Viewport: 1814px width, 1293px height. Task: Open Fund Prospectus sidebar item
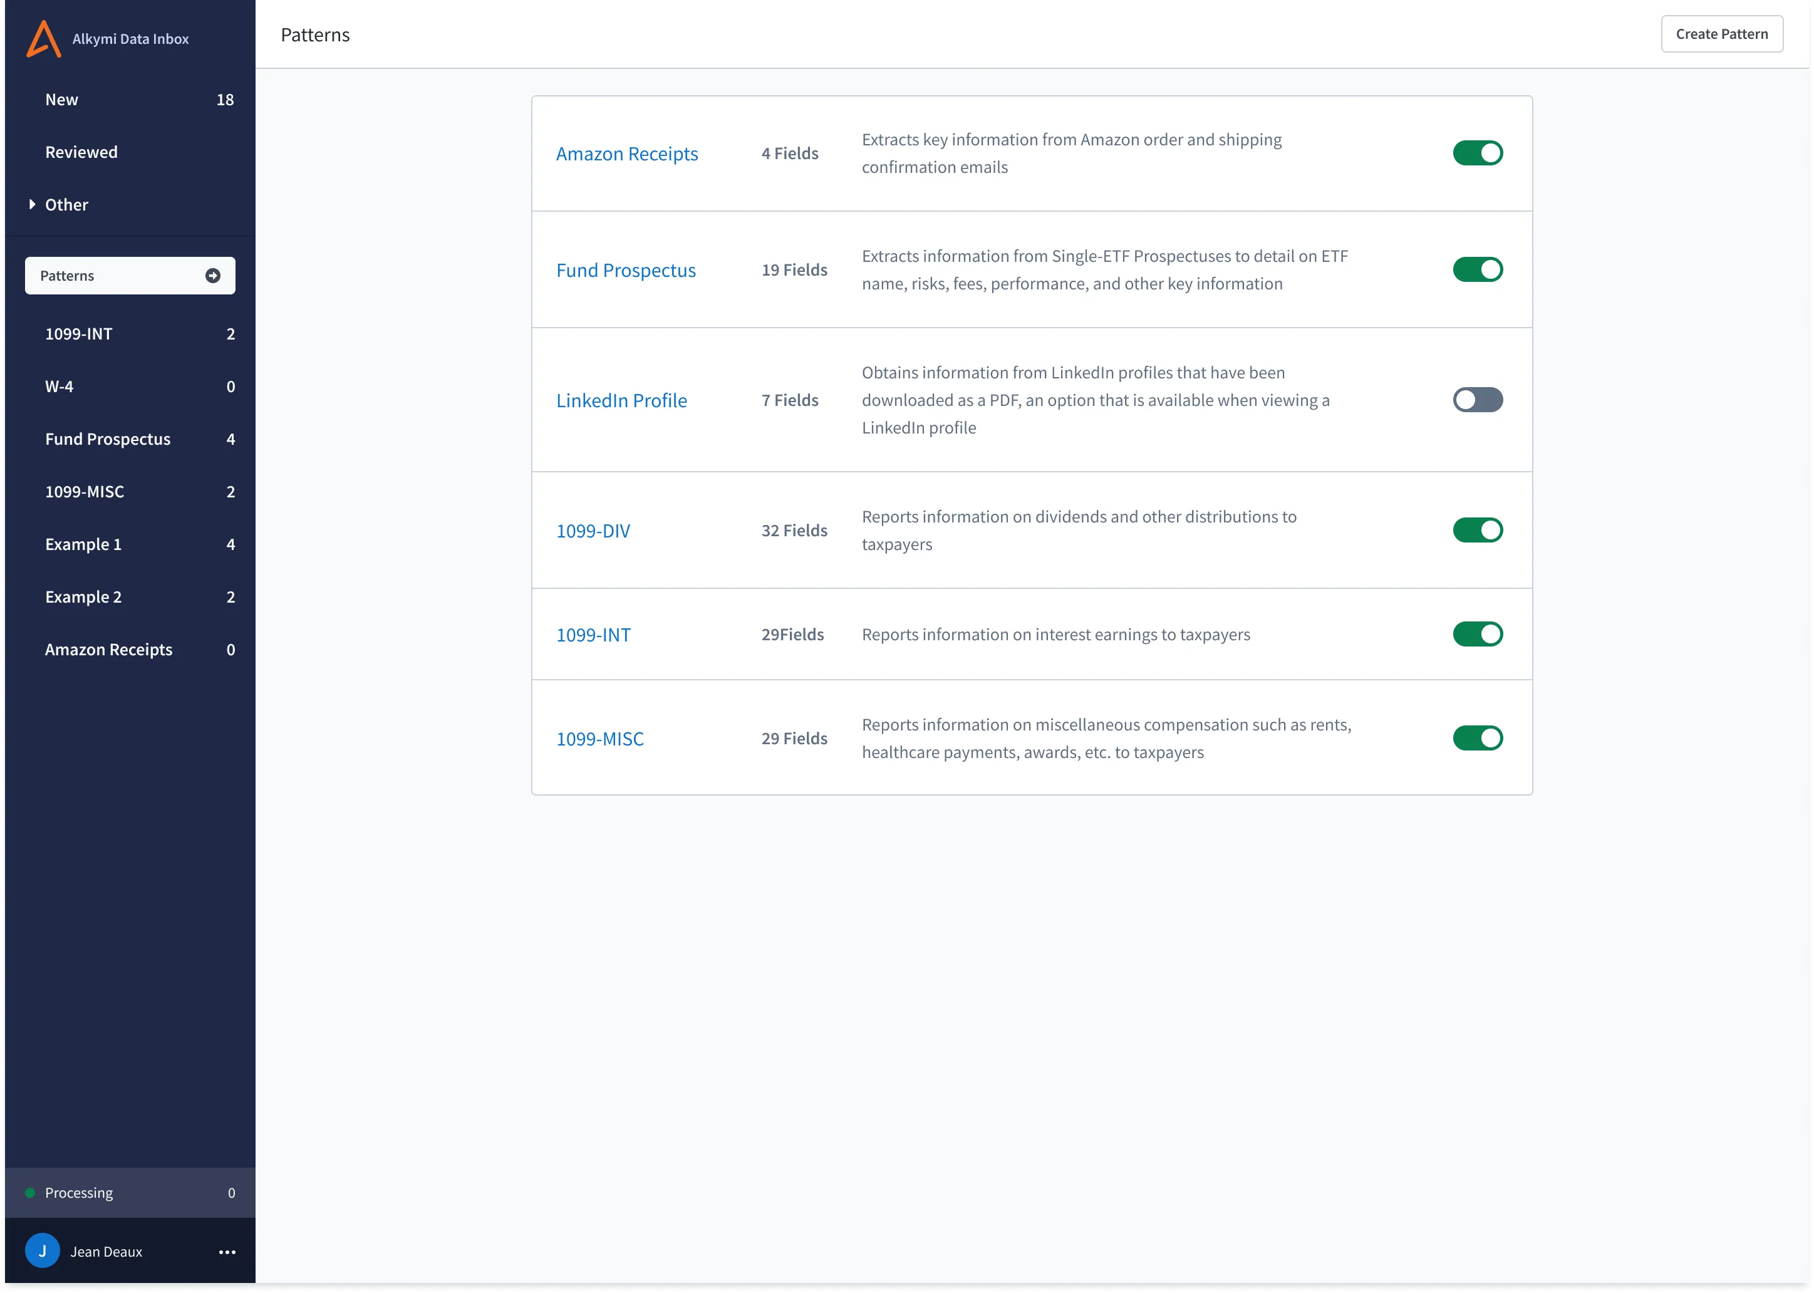[130, 439]
